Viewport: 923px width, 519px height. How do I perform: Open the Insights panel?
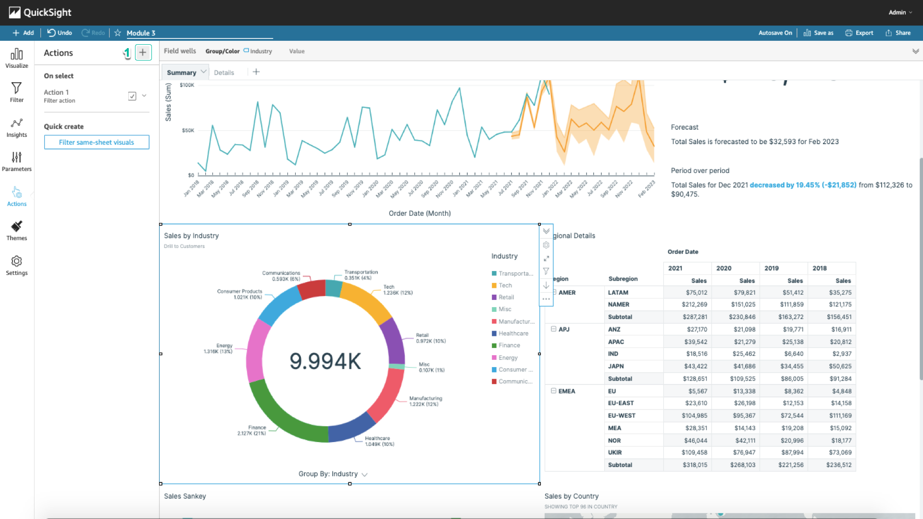[x=17, y=128]
